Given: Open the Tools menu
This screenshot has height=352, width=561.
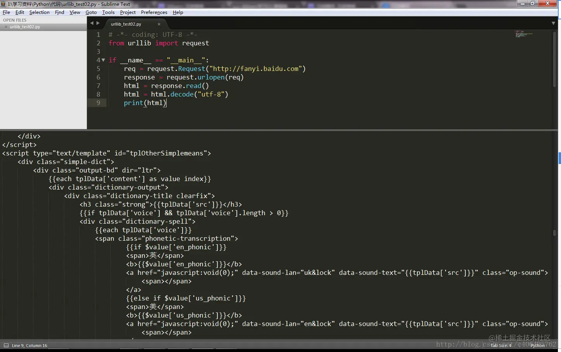Looking at the screenshot, I should (108, 12).
